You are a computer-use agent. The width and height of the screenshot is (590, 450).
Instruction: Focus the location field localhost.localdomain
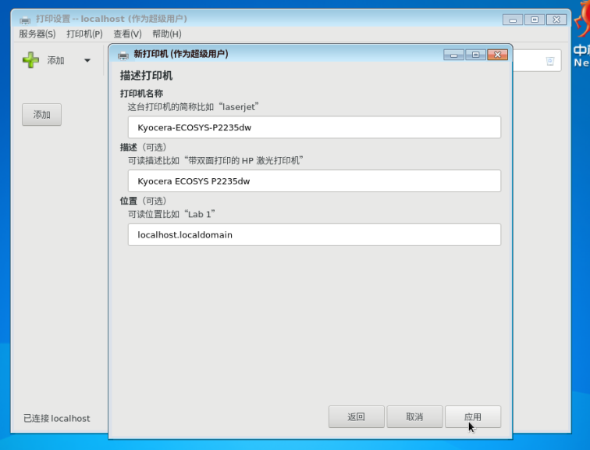[x=314, y=234]
